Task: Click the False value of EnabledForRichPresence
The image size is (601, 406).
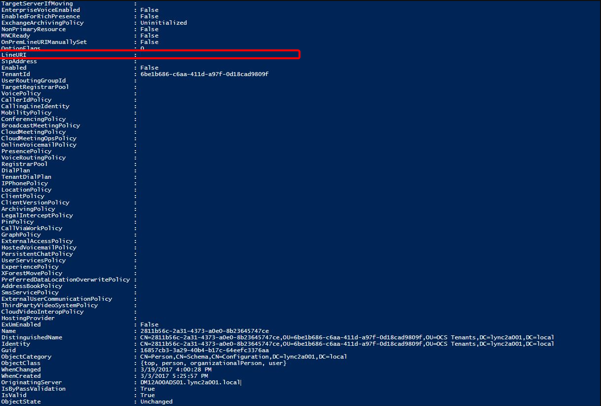Action: [x=149, y=16]
